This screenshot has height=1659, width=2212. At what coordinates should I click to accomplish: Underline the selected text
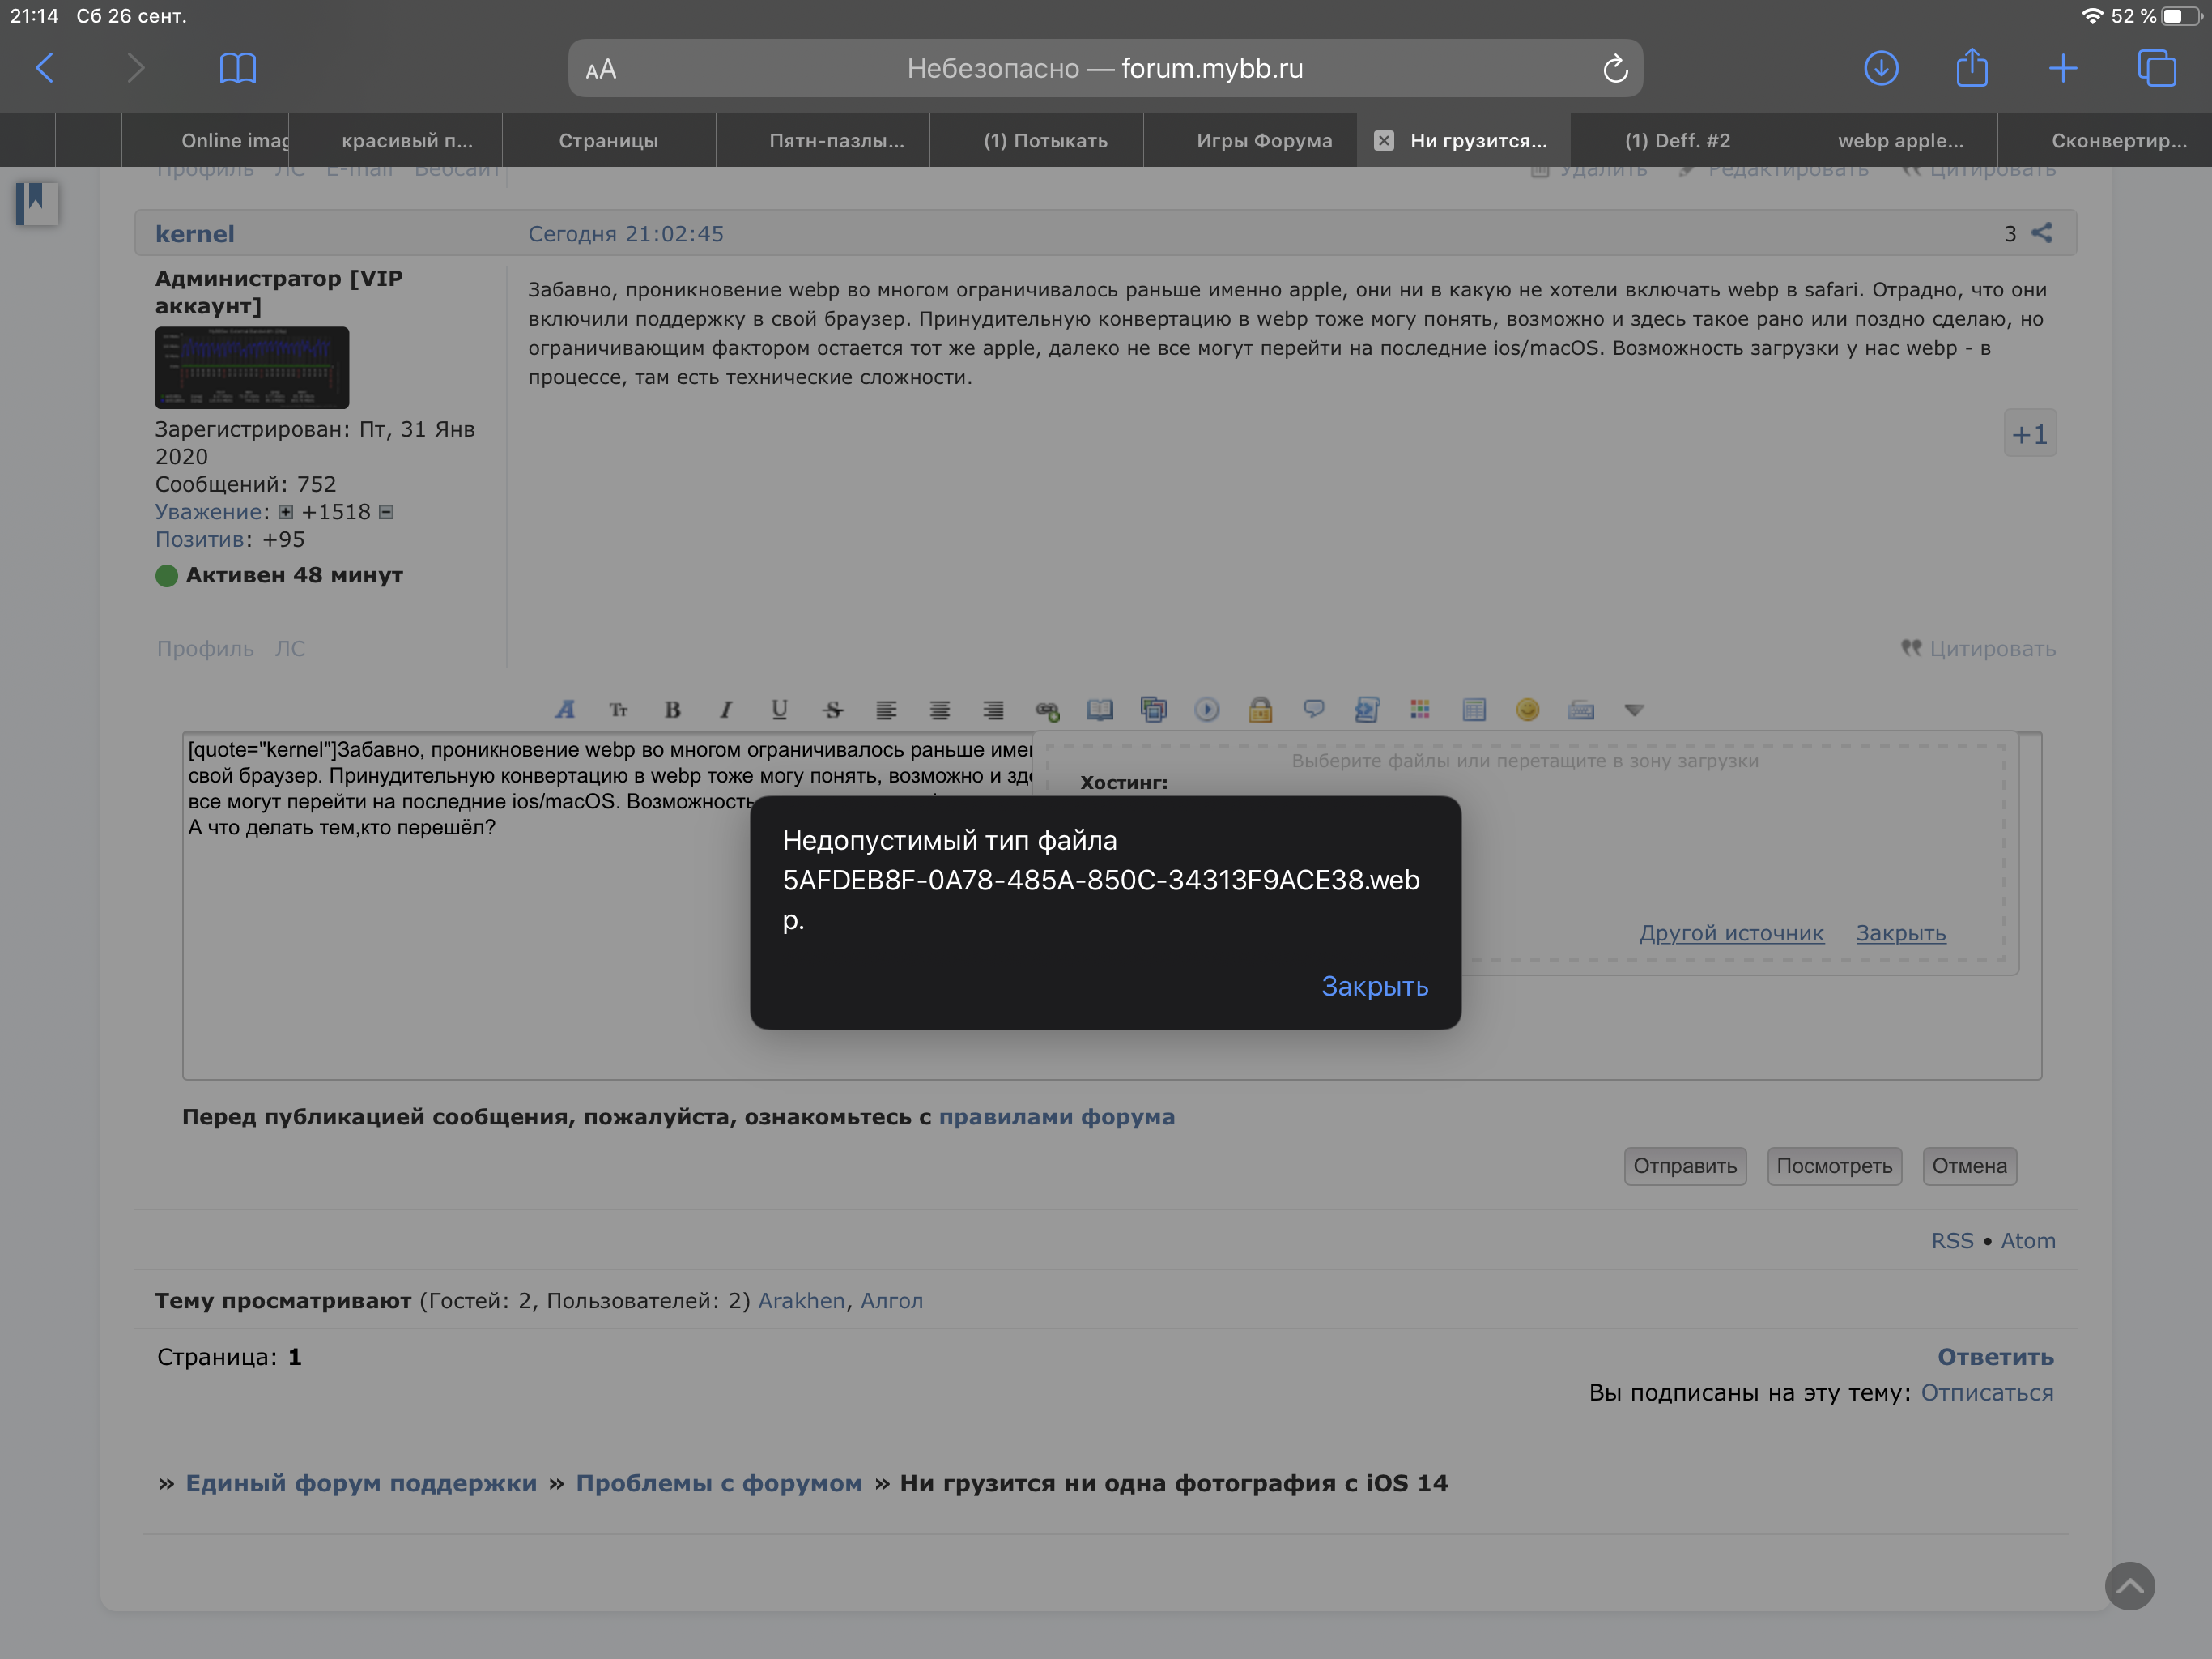(x=779, y=710)
